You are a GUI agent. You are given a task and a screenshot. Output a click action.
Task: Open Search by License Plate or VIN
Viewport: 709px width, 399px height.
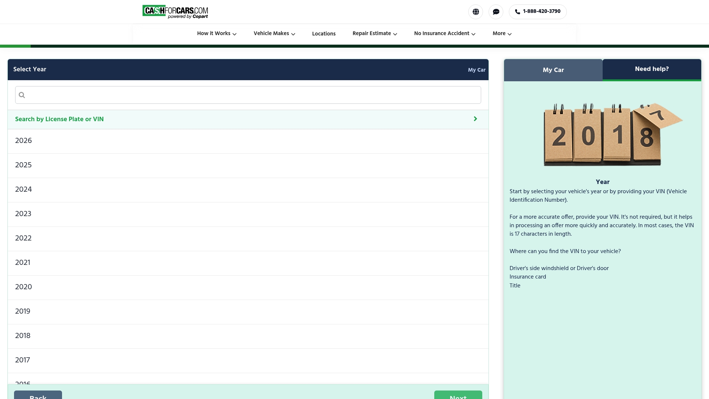click(248, 119)
